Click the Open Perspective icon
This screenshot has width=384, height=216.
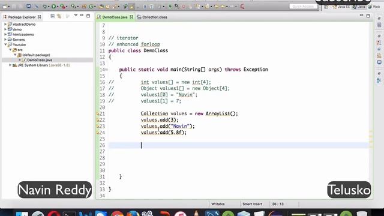326,7
